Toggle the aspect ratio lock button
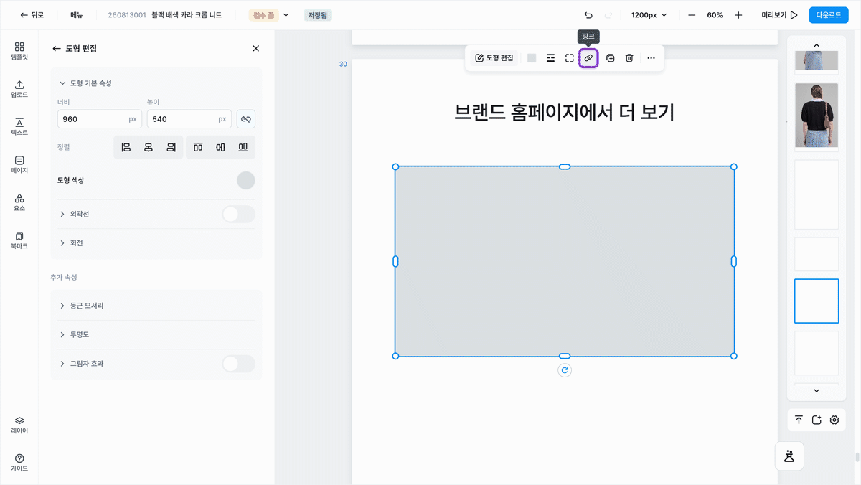The width and height of the screenshot is (861, 485). pyautogui.click(x=246, y=119)
